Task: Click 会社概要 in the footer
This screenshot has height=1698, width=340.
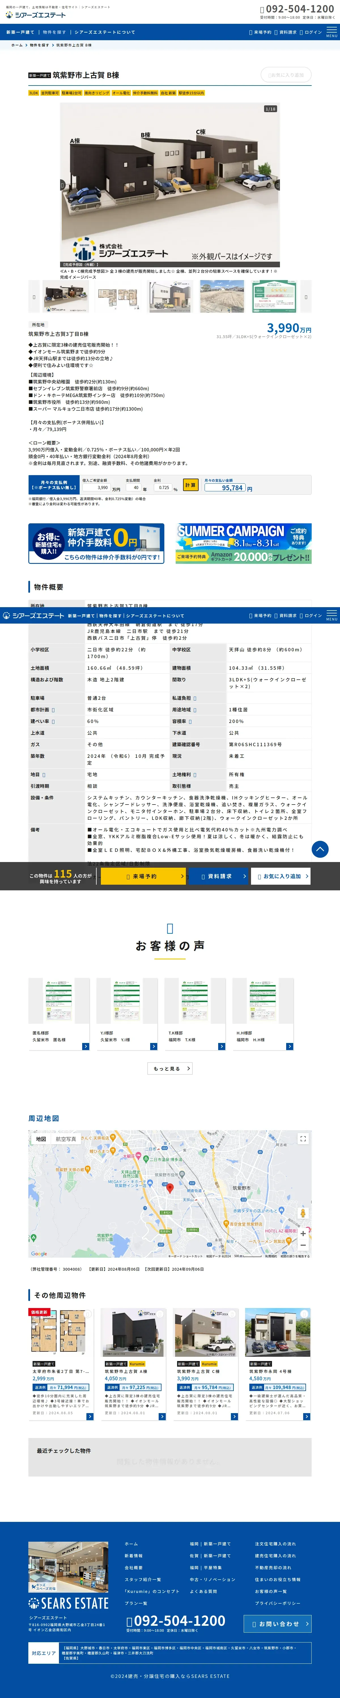Action: [133, 1567]
